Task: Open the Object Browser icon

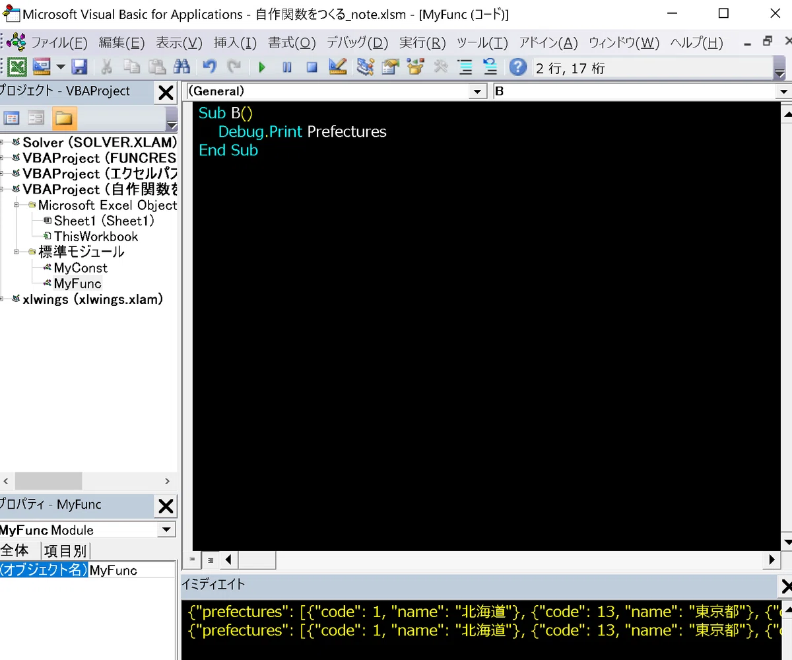Action: point(415,67)
